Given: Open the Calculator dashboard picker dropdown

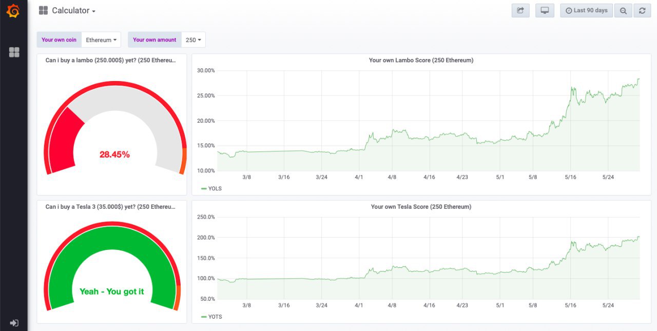Looking at the screenshot, I should coord(67,10).
